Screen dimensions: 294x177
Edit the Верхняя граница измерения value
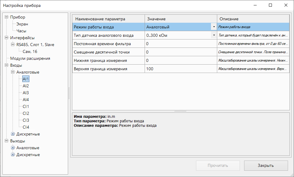pos(179,69)
